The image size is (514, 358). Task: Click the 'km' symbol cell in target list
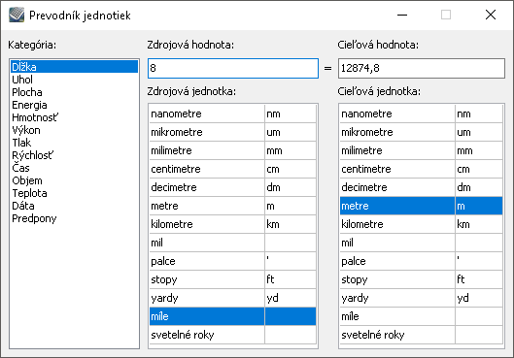[479, 224]
